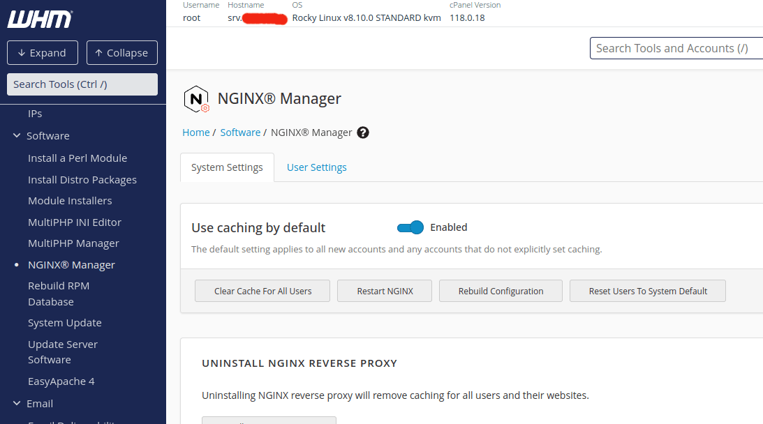The image size is (763, 424).
Task: Select the System Settings tab
Action: 227,167
